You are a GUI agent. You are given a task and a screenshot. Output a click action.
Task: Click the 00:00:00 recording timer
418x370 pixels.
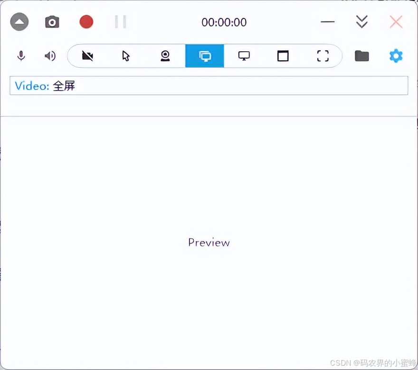(224, 22)
